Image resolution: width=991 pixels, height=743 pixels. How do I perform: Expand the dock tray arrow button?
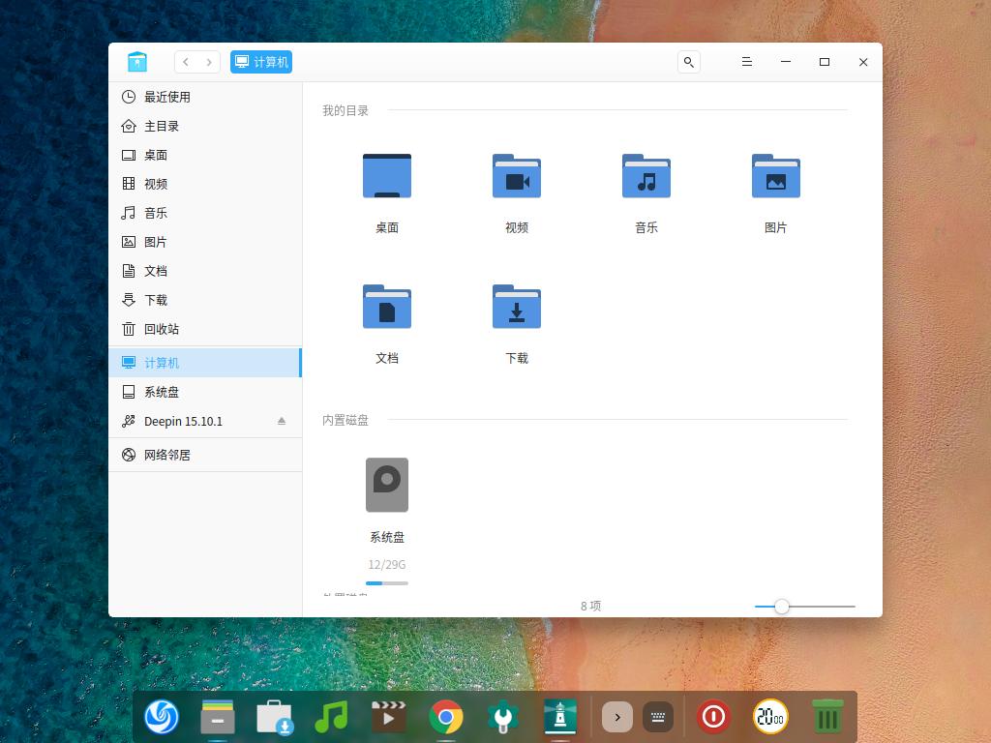click(x=616, y=717)
